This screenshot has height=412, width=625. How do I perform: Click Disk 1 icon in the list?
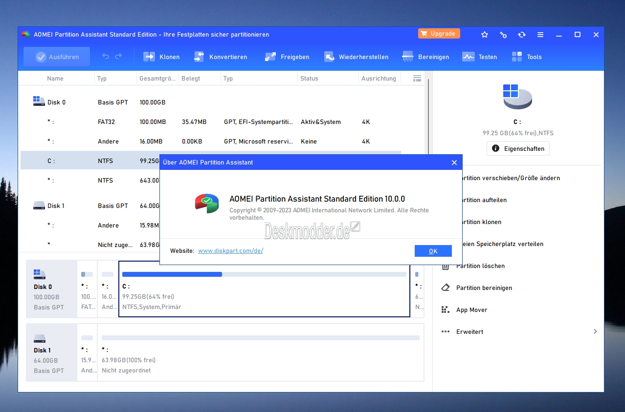click(39, 206)
